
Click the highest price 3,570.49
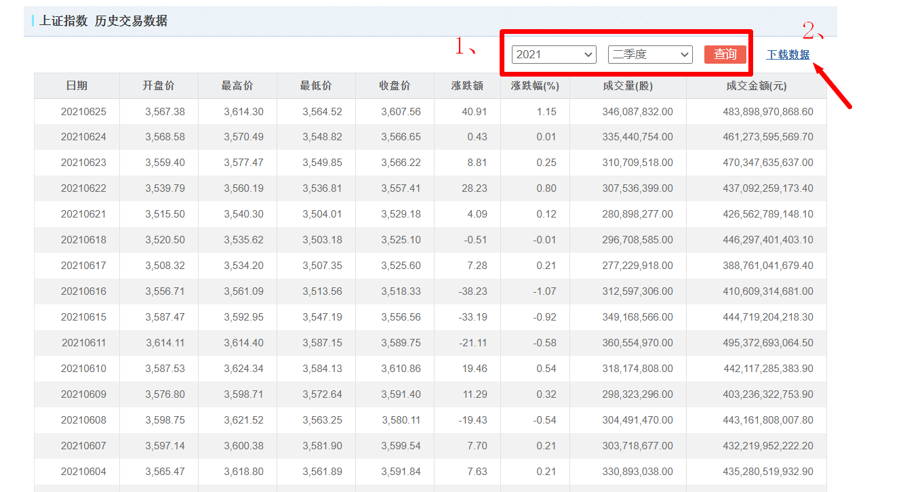pos(243,138)
